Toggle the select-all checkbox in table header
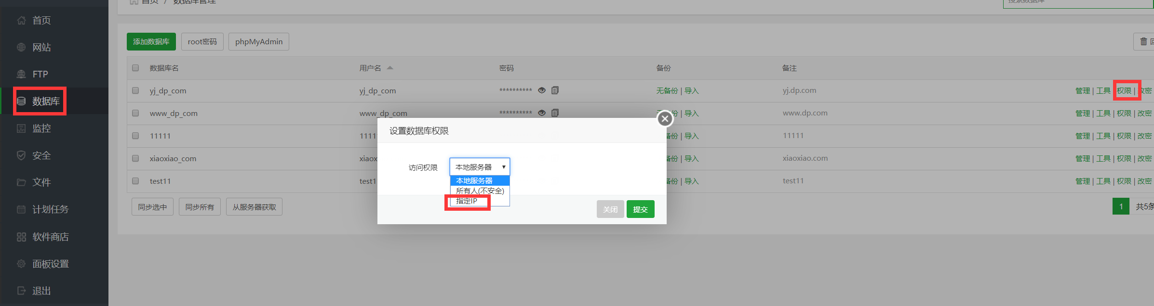This screenshot has width=1154, height=306. click(135, 68)
